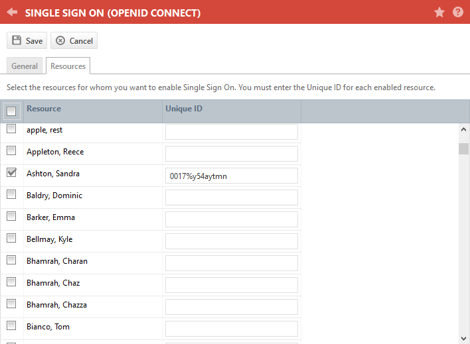Click the circled X Cancel icon

(60, 40)
